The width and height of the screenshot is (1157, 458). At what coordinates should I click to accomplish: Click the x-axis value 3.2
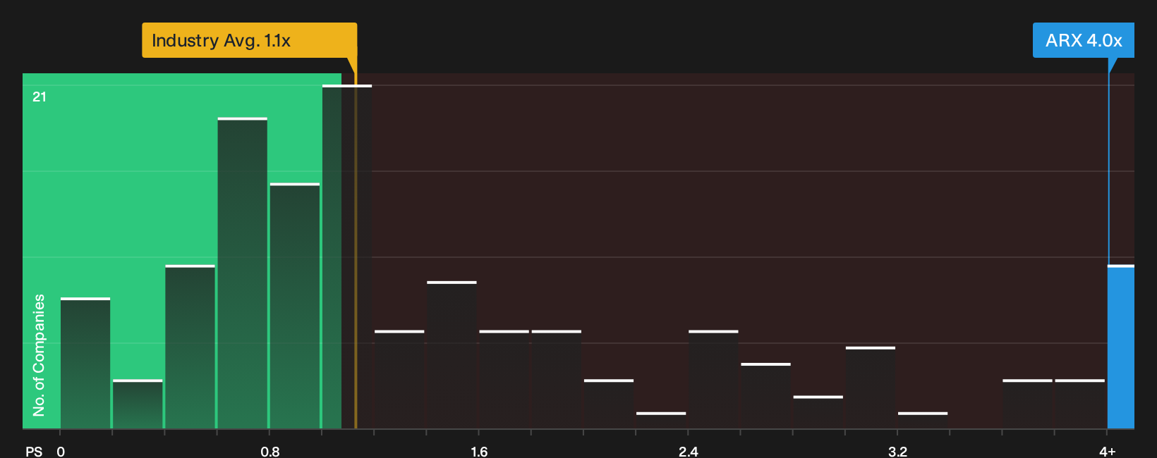[897, 451]
